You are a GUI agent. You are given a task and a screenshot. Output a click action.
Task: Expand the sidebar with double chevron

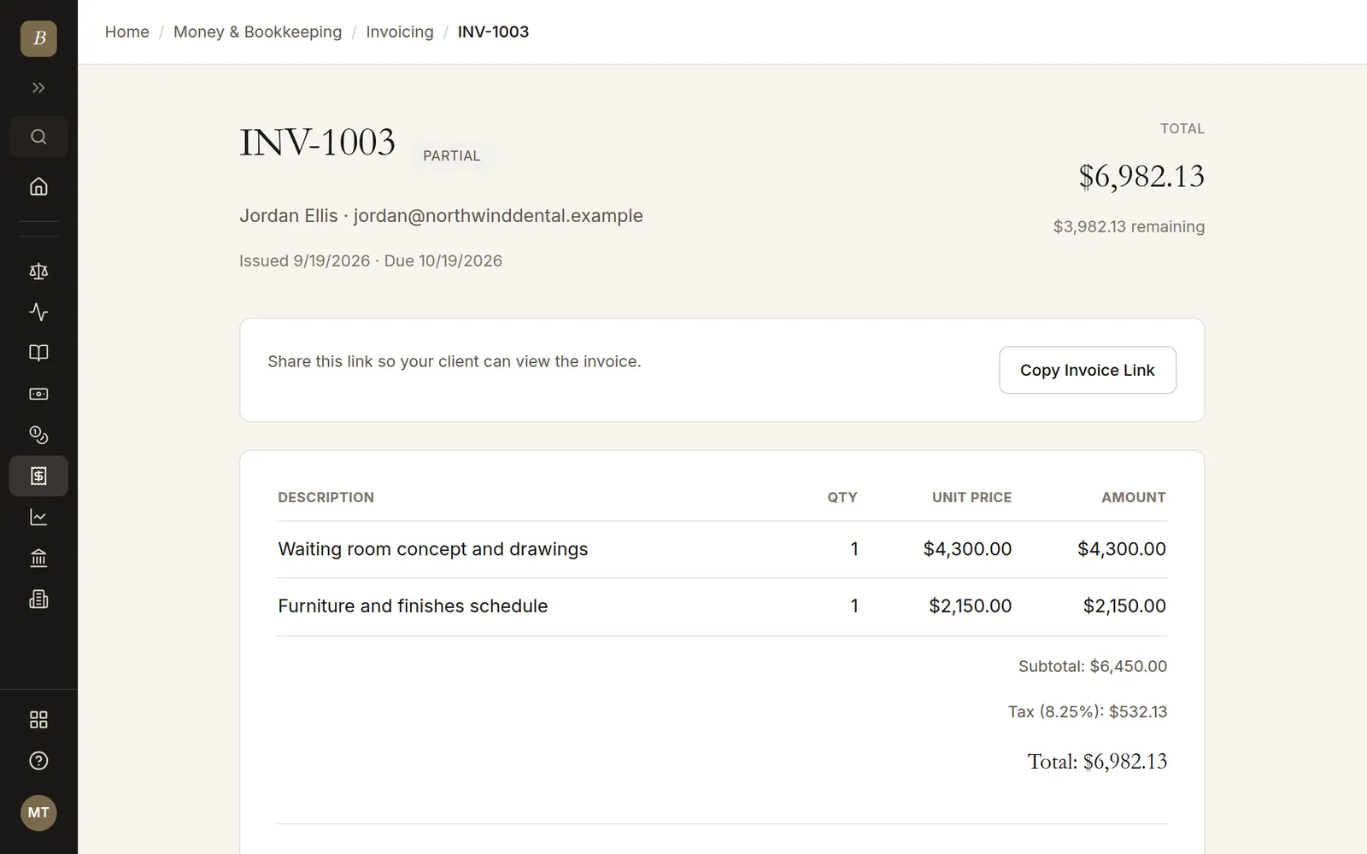[x=38, y=87]
